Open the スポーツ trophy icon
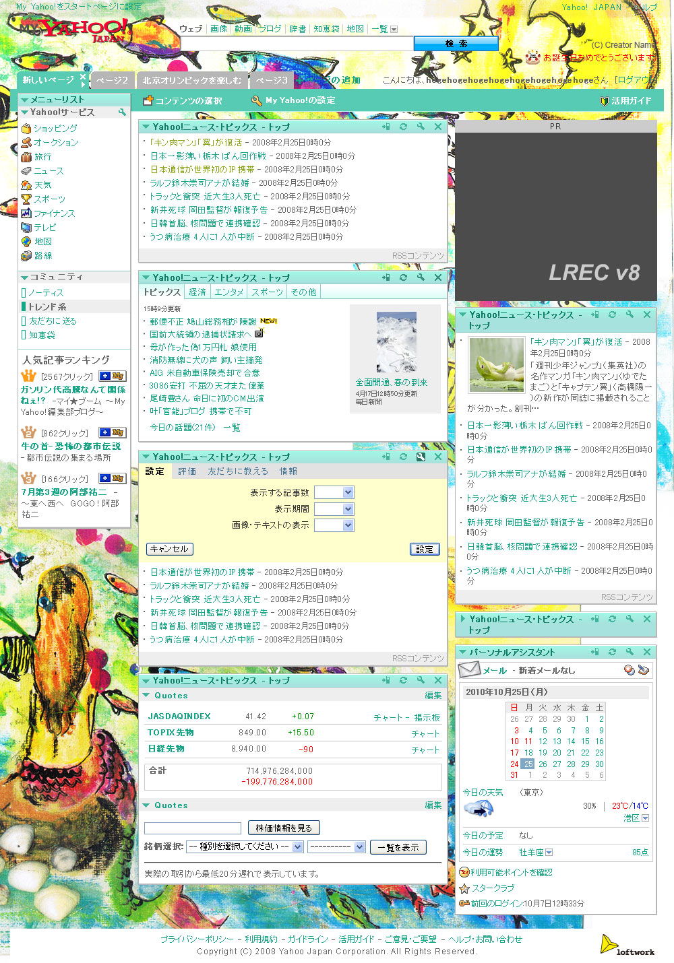The height and width of the screenshot is (963, 674). (x=26, y=199)
